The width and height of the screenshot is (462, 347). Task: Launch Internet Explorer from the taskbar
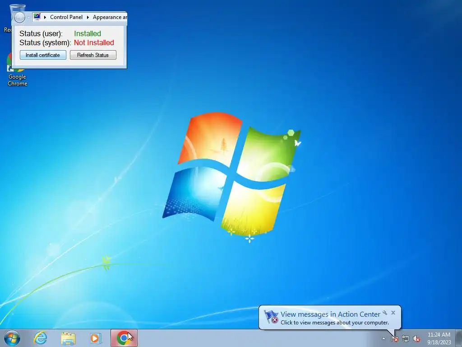coord(40,338)
